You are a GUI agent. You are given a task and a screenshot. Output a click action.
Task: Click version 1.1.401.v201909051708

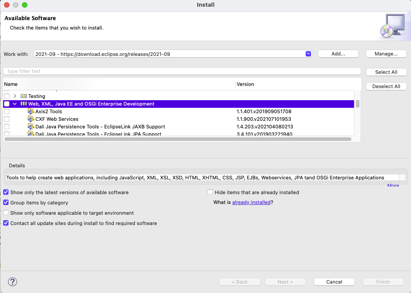(264, 111)
